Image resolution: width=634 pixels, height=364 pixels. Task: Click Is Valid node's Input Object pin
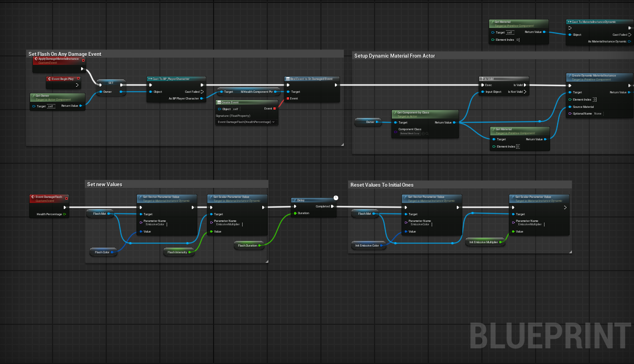(482, 92)
